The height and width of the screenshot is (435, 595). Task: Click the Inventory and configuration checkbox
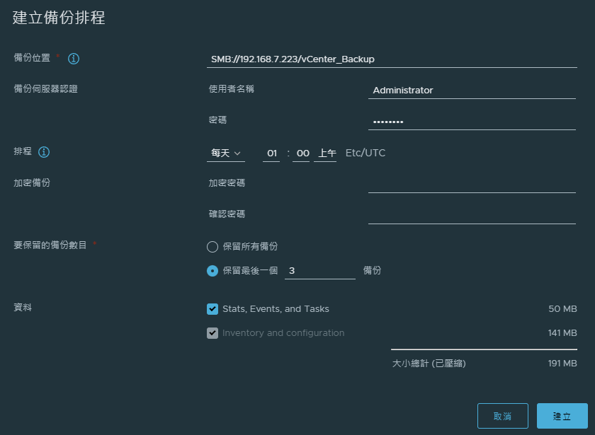coord(212,333)
